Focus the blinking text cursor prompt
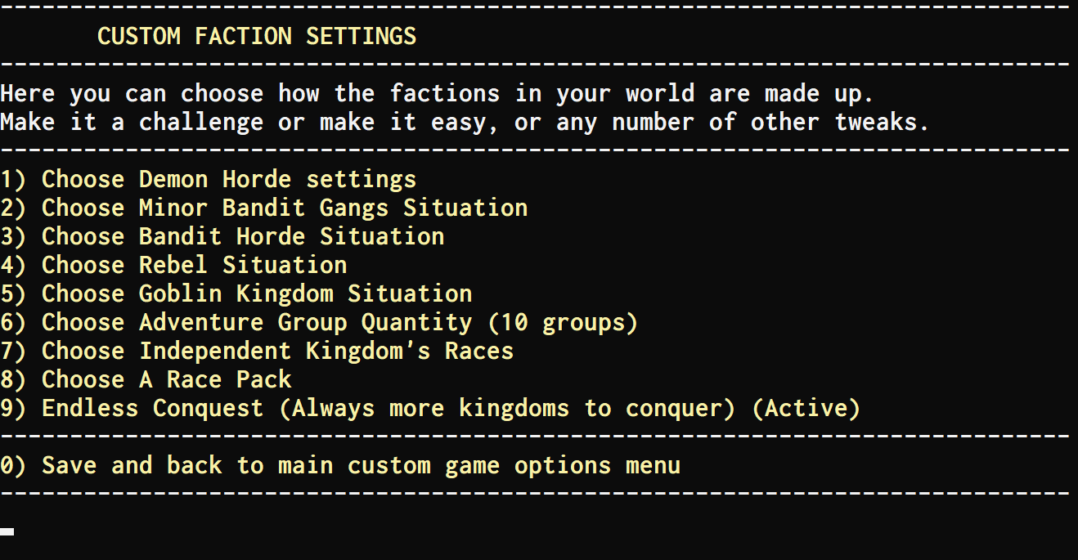This screenshot has height=560, width=1078. 7,531
